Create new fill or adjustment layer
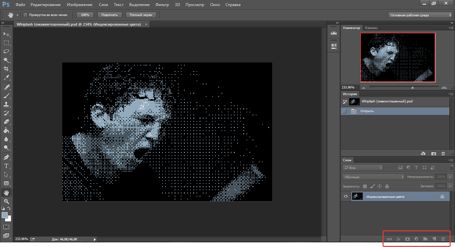The width and height of the screenshot is (455, 247). click(416, 239)
